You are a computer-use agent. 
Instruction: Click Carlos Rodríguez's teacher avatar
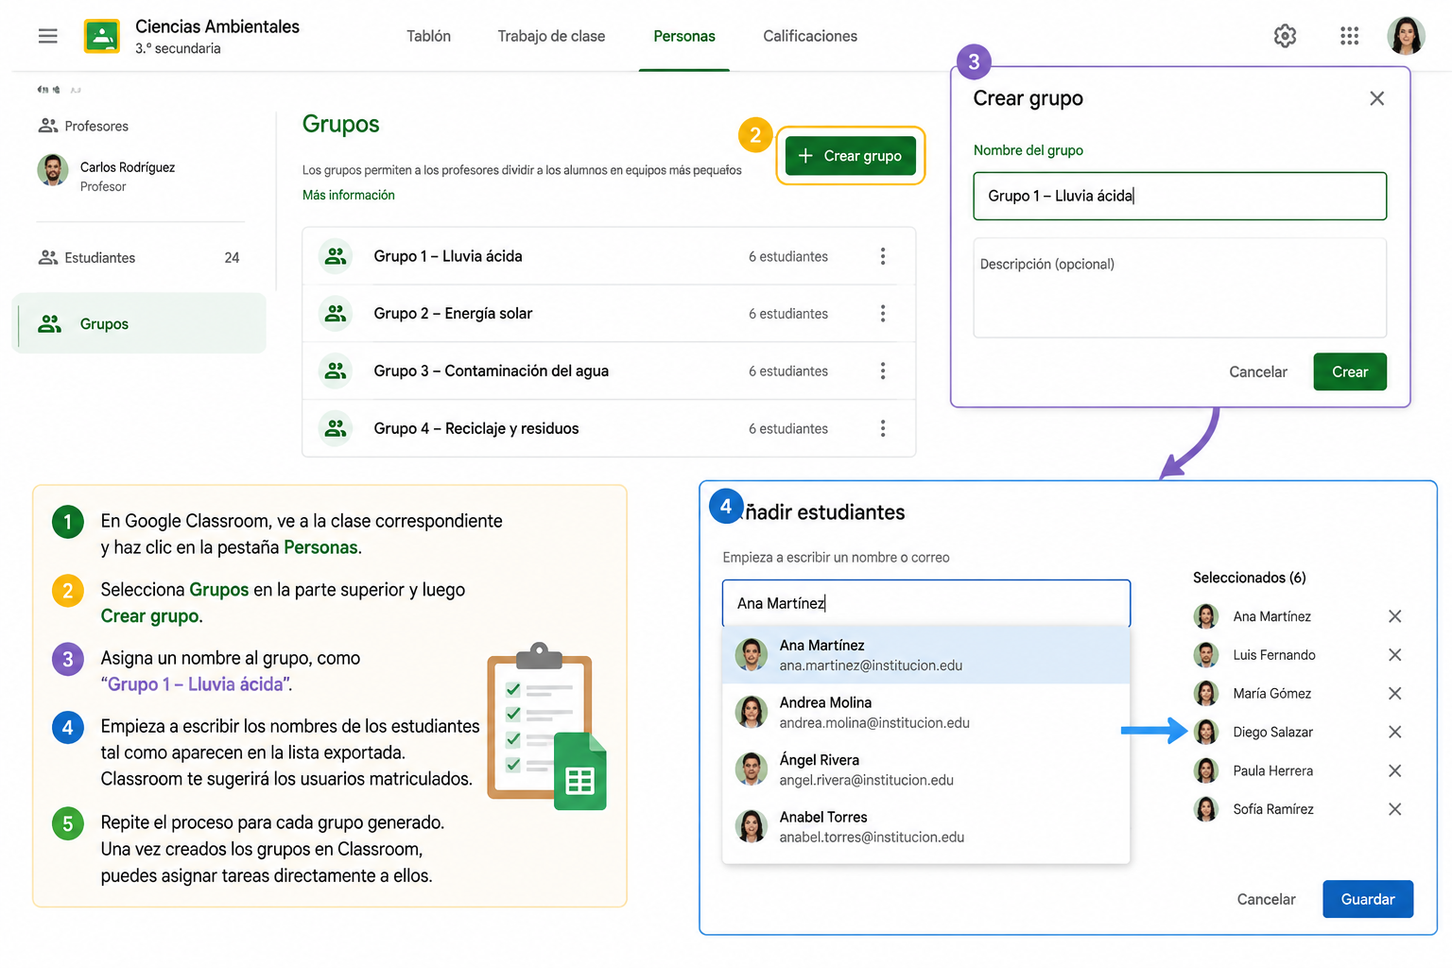(x=53, y=170)
